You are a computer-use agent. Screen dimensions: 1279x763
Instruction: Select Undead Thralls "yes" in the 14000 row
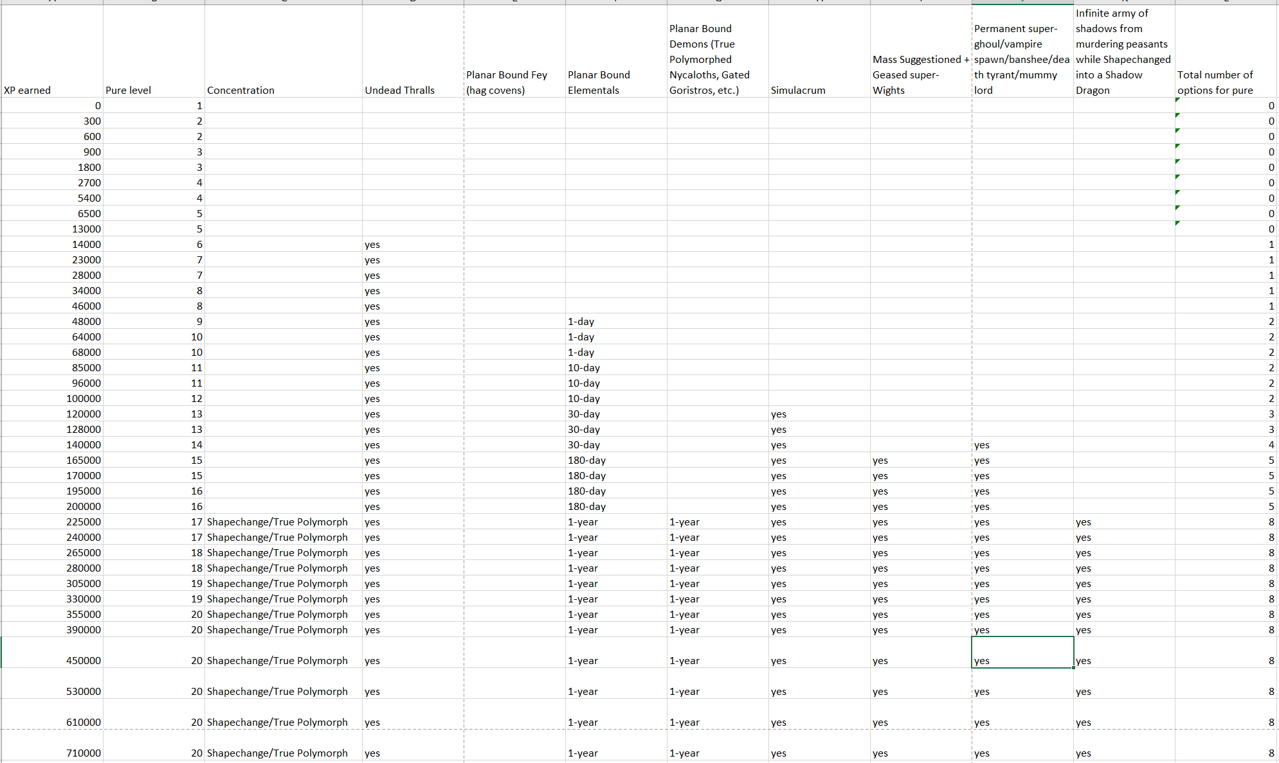413,244
